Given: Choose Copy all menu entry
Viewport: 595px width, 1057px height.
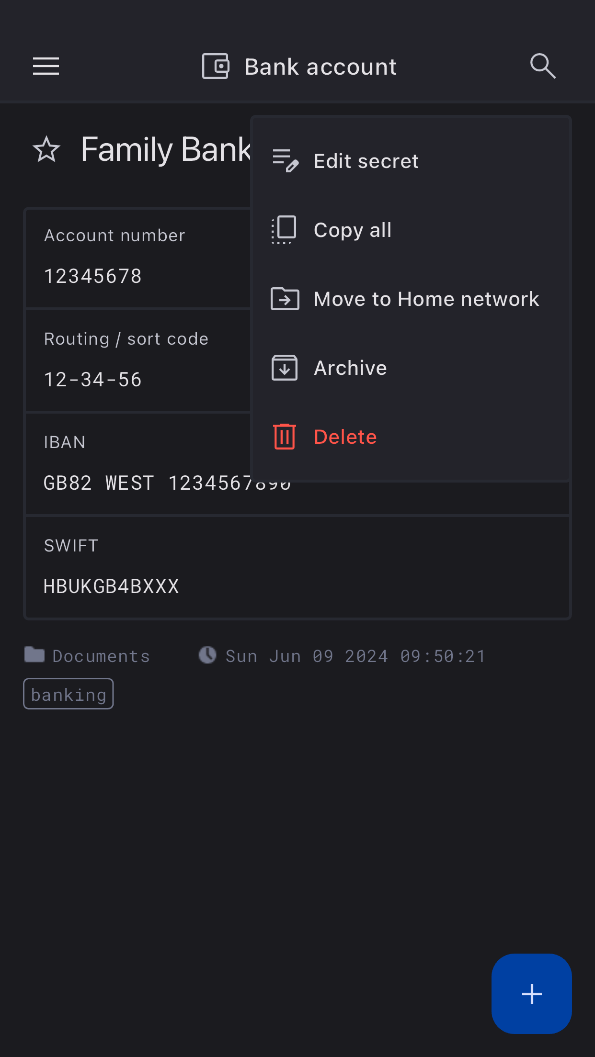Looking at the screenshot, I should (353, 230).
